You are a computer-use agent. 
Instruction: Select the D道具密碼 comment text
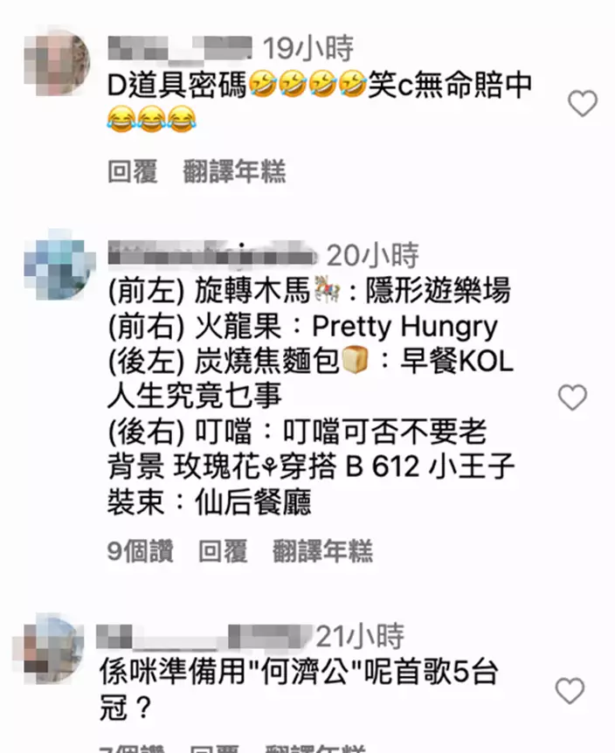click(x=320, y=101)
